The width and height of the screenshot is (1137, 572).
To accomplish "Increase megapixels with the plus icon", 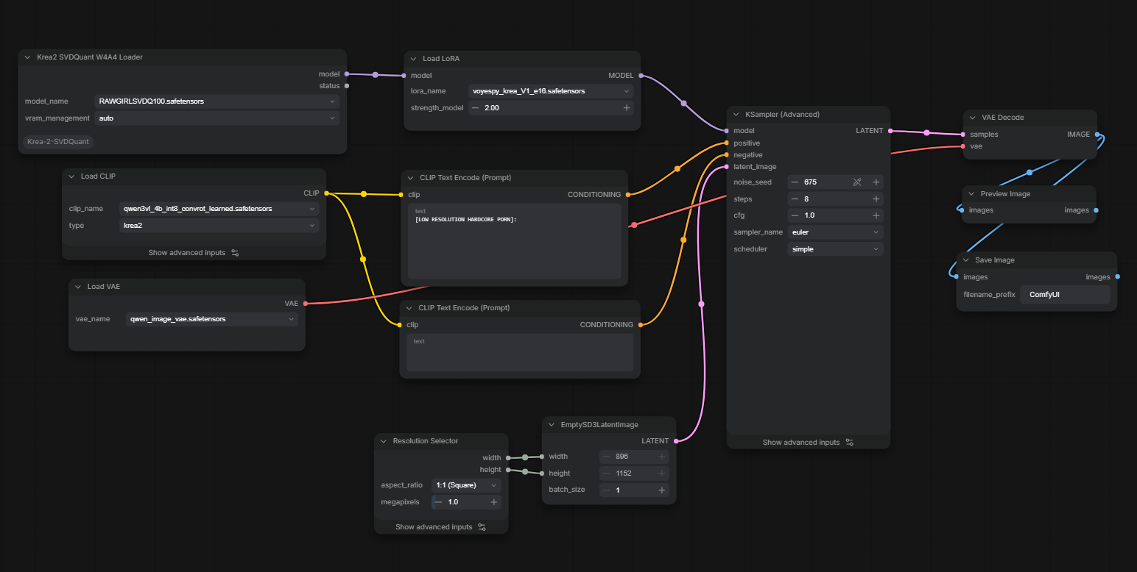I will (x=494, y=502).
